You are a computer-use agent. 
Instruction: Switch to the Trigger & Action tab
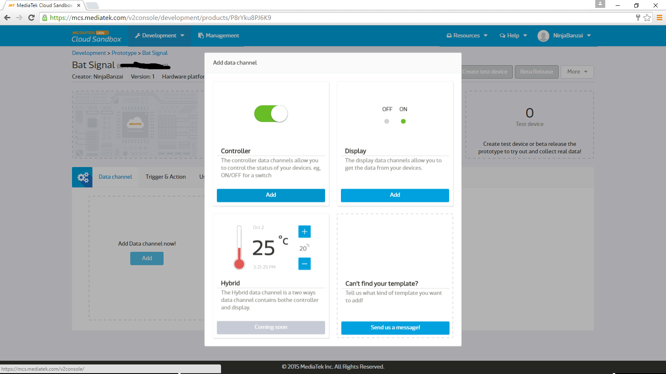pyautogui.click(x=166, y=177)
